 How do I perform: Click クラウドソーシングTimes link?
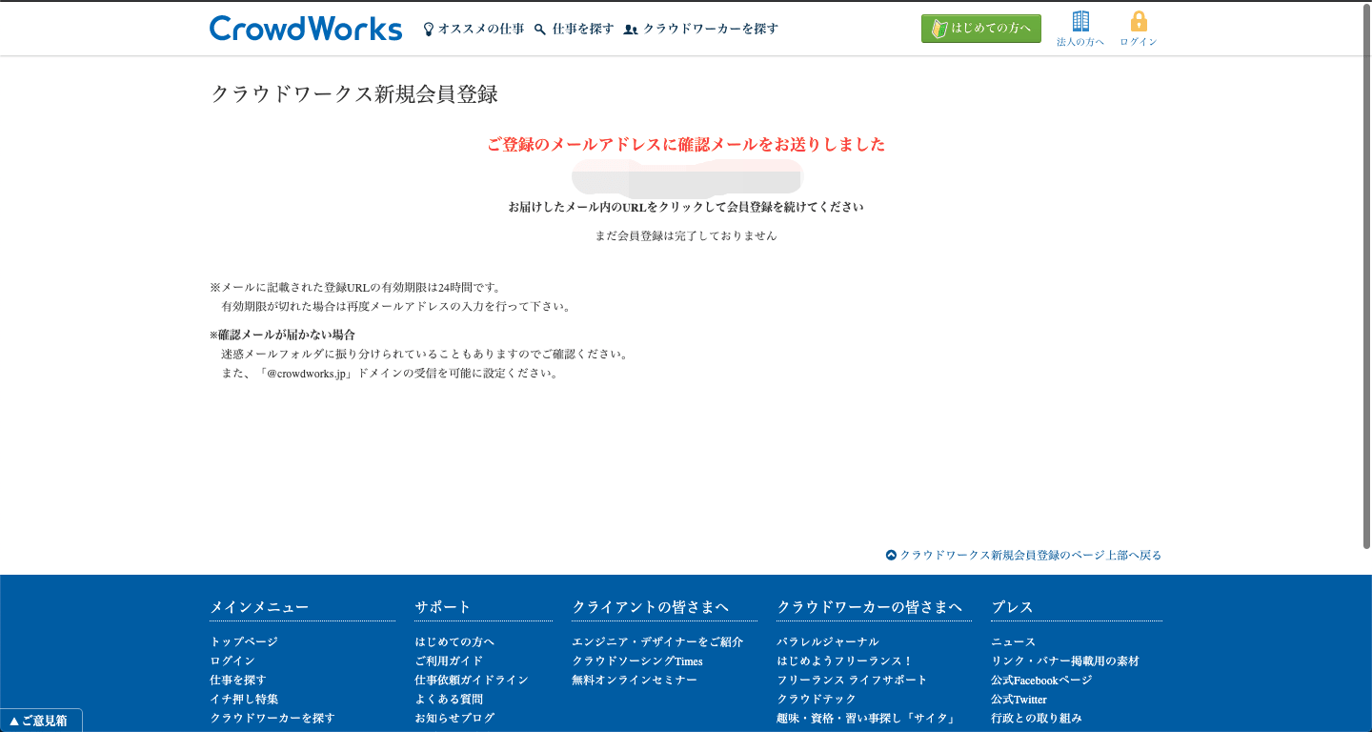pyautogui.click(x=637, y=661)
